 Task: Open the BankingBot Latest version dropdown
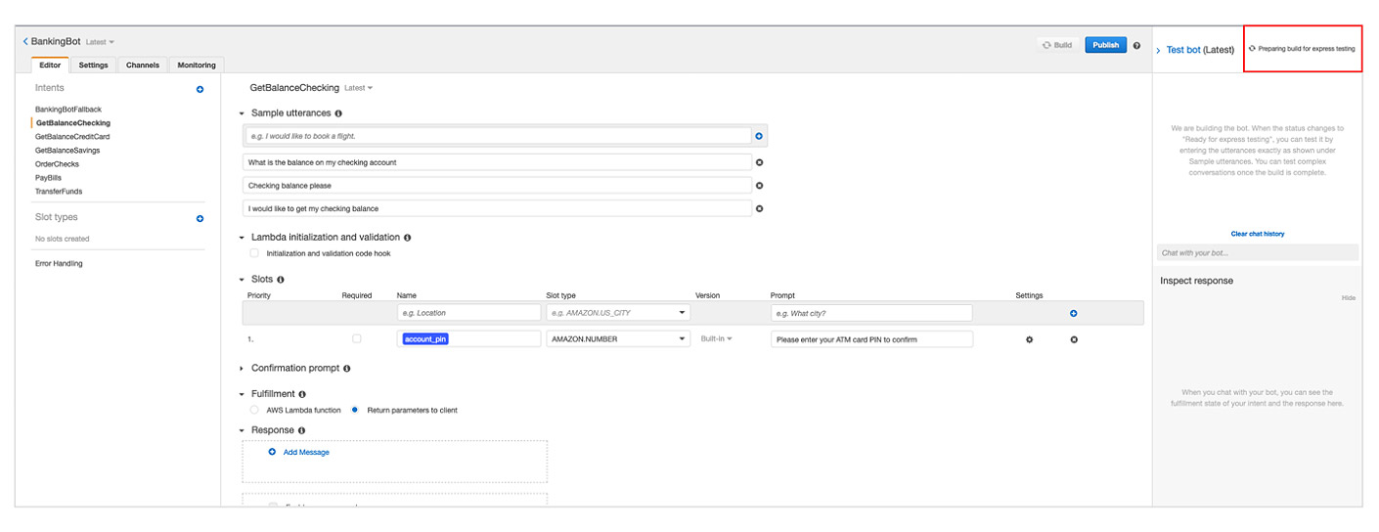coord(100,42)
